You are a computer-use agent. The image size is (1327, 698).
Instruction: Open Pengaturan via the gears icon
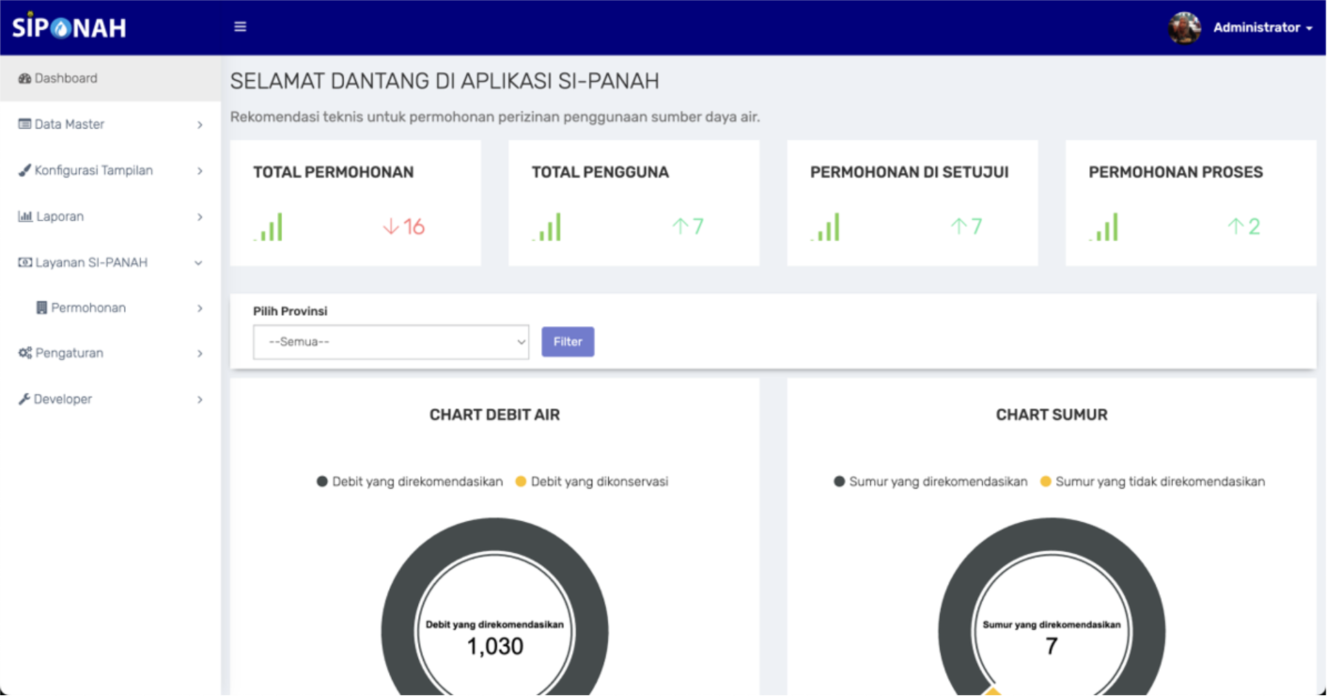(25, 352)
